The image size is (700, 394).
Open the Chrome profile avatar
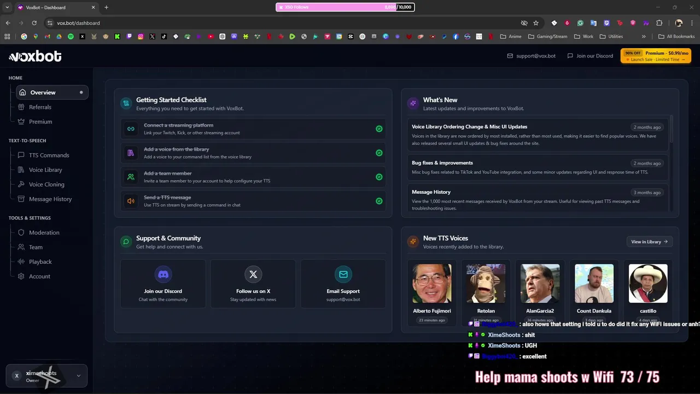(x=679, y=23)
